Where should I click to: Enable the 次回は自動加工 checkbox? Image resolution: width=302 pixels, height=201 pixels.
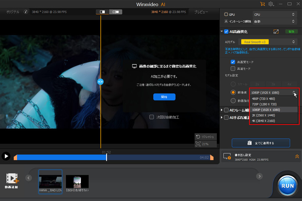click(152, 117)
